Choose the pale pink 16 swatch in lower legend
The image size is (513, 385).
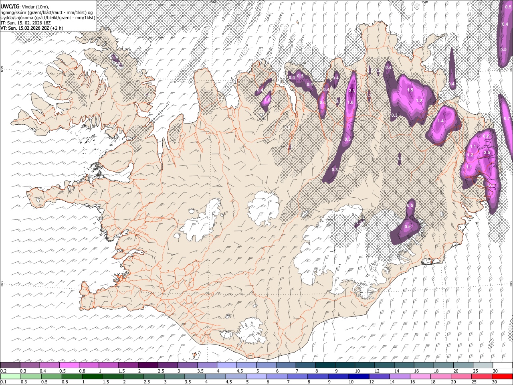pos(420,376)
